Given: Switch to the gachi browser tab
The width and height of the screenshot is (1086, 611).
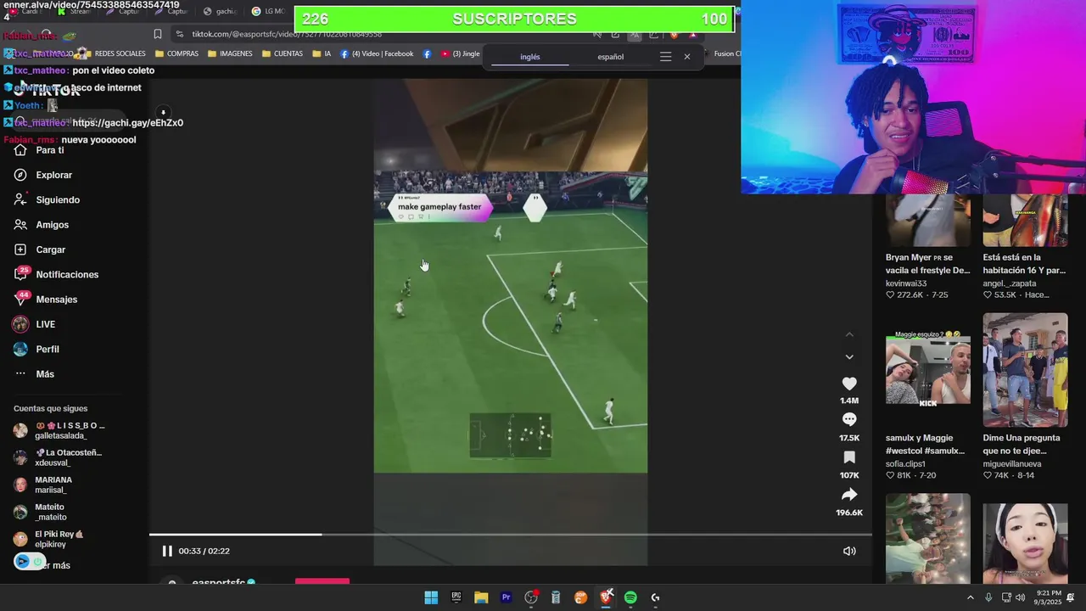Looking at the screenshot, I should [221, 11].
